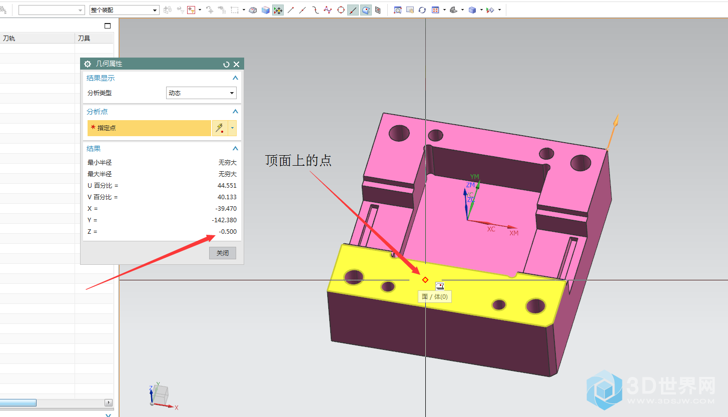Collapse the 结果显示 section
Image resolution: width=728 pixels, height=417 pixels.
(235, 78)
